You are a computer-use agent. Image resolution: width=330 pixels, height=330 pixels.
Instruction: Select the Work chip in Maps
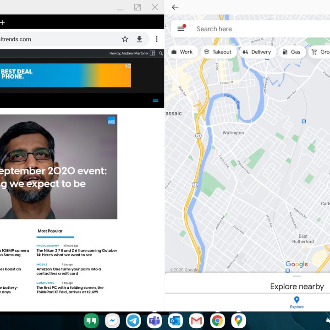click(x=183, y=52)
